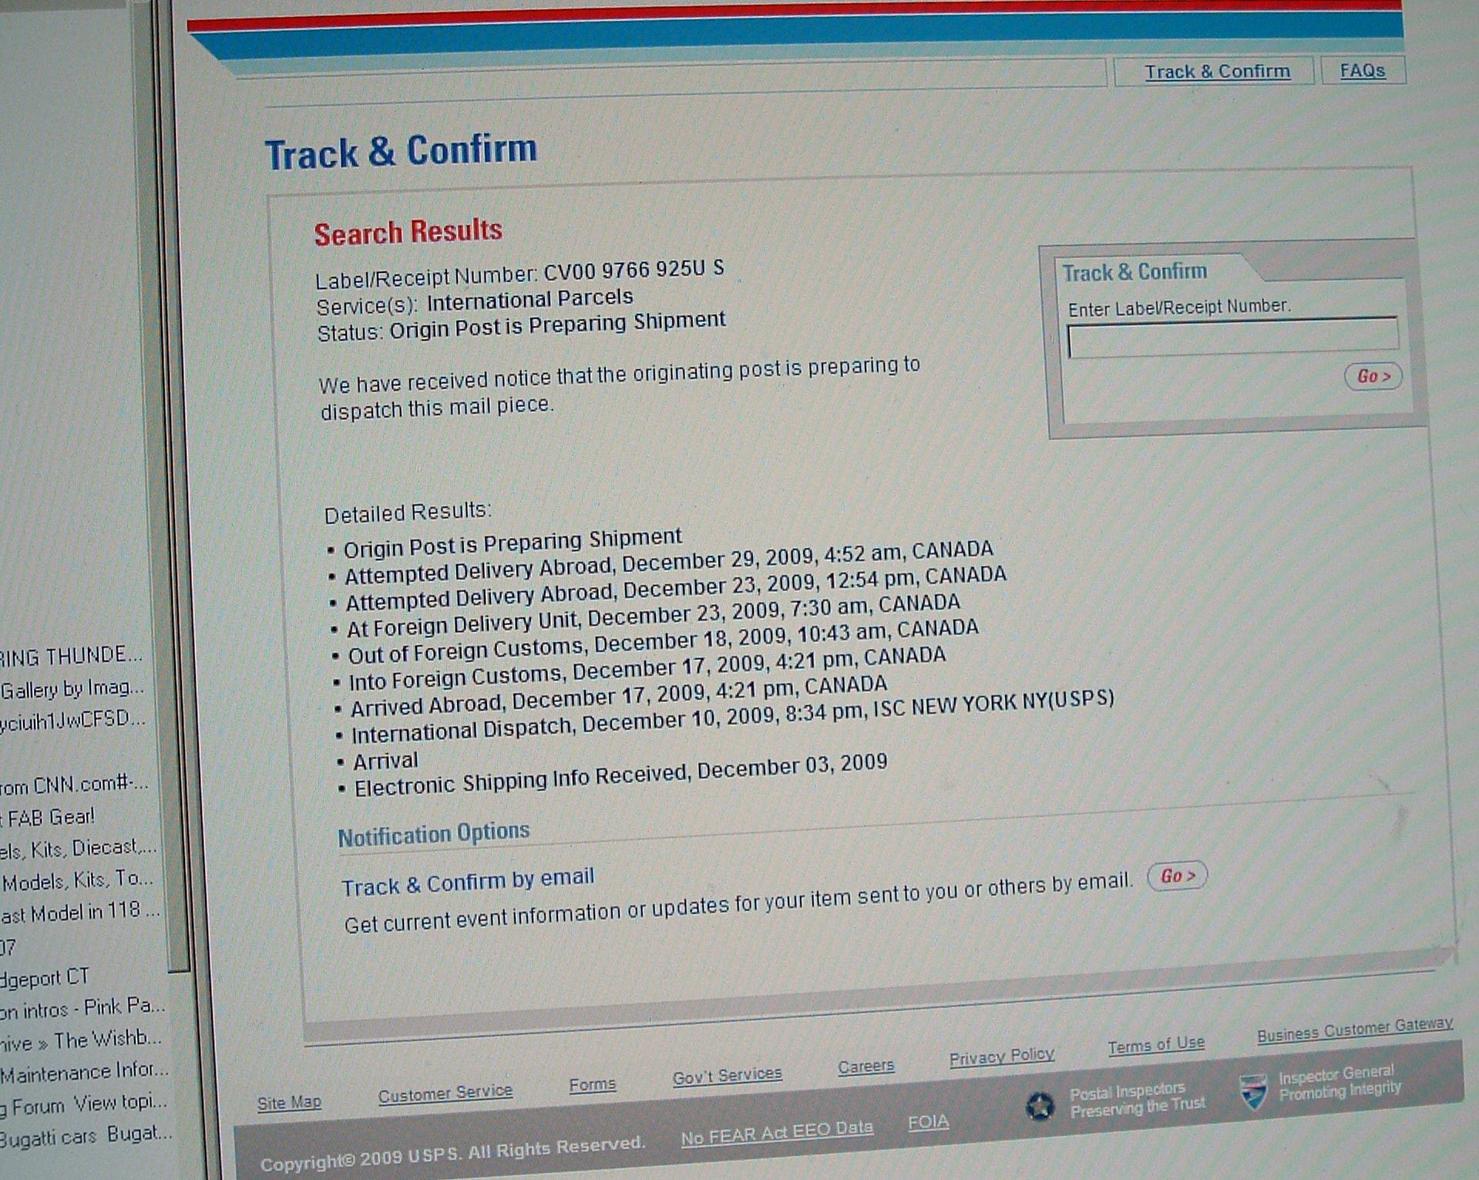Image resolution: width=1479 pixels, height=1180 pixels.
Task: Click Go button next to email updates text
Action: pos(1177,876)
